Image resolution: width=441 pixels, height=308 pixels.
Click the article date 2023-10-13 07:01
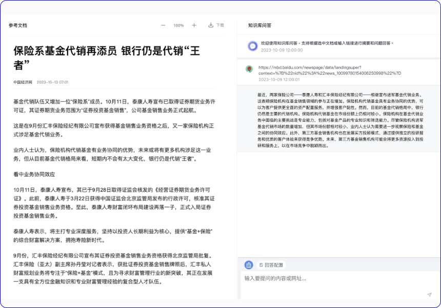pyautogui.click(x=52, y=82)
